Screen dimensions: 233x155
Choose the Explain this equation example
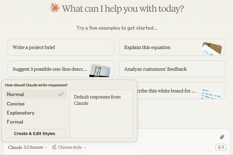coord(172,47)
